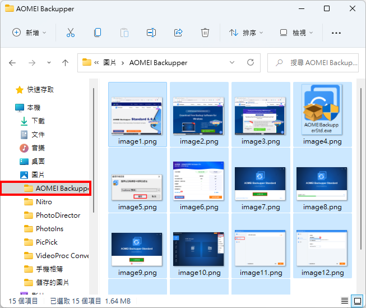This screenshot has width=366, height=308.
Task: Select image5.png thumbnail
Action: click(137, 180)
